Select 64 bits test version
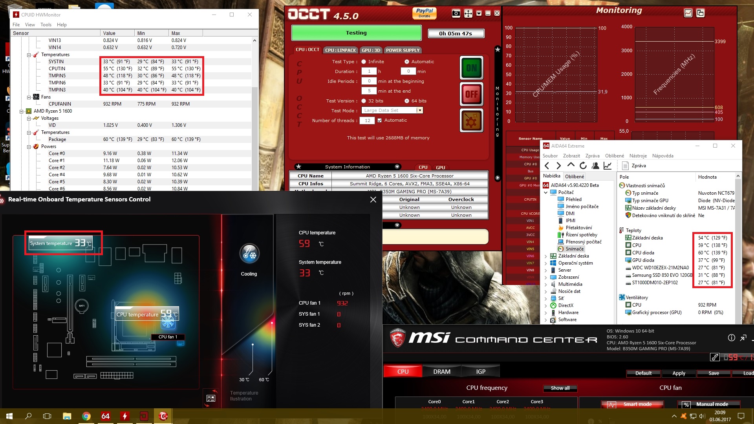This screenshot has height=424, width=754. [x=407, y=101]
